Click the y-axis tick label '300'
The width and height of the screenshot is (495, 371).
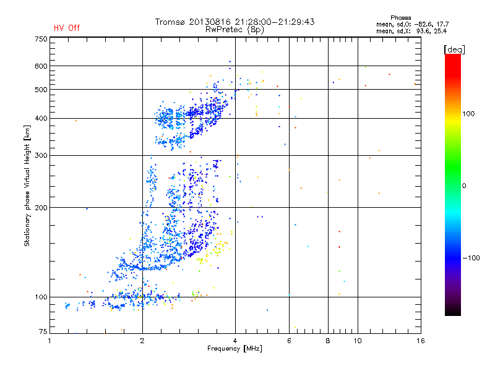pos(41,156)
